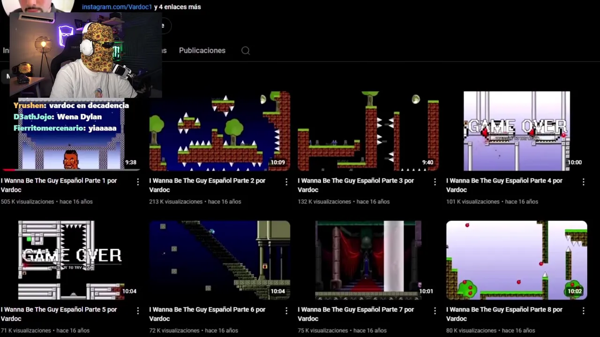Click '101 K visualizaciones' text
600x337 pixels.
coord(473,202)
